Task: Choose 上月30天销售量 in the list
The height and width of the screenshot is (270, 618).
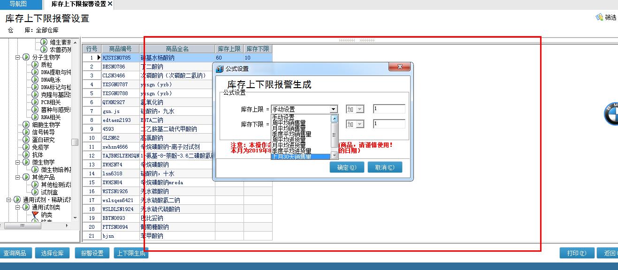Action: pyautogui.click(x=291, y=157)
